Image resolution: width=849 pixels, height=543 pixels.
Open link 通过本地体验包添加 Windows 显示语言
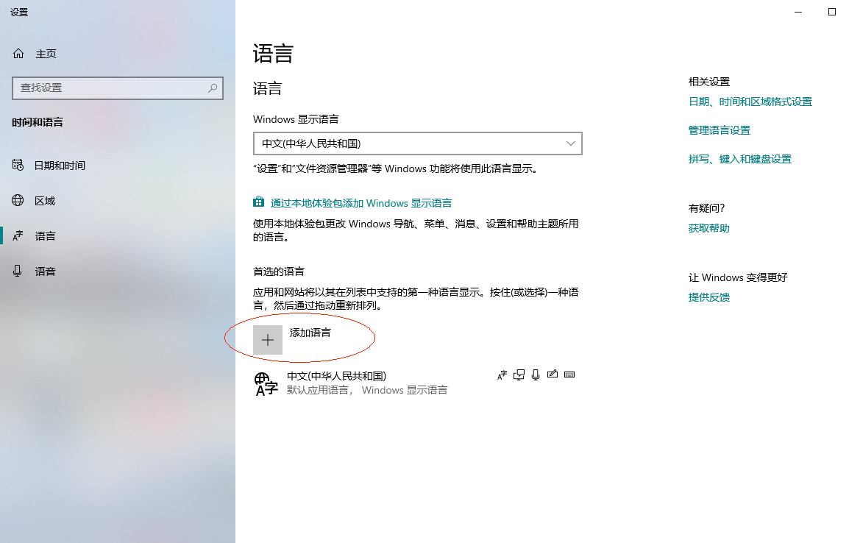[x=361, y=203]
